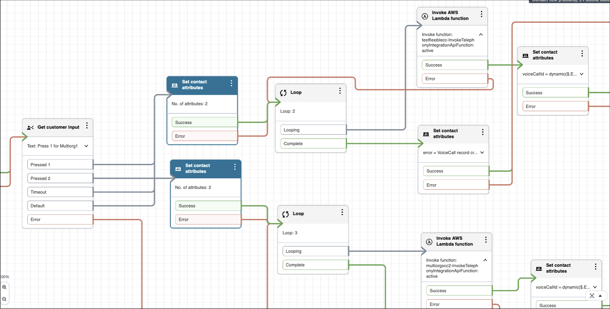Click the fit-to-screen frame icon
The height and width of the screenshot is (309, 610).
click(x=592, y=296)
